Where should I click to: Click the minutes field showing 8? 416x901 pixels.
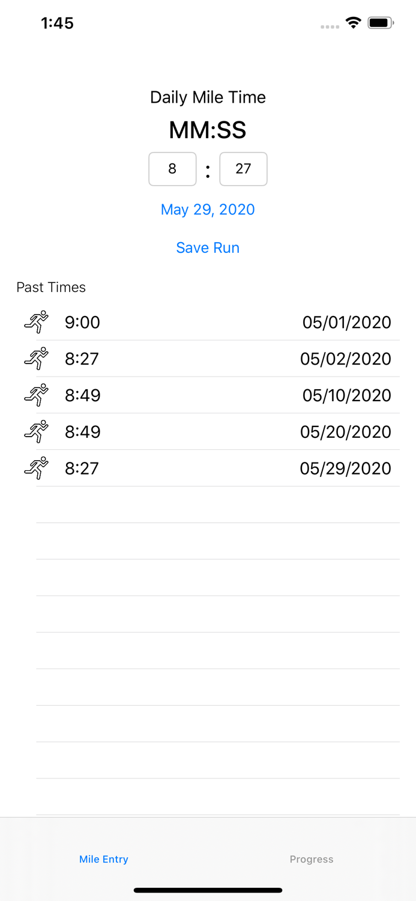click(x=172, y=169)
